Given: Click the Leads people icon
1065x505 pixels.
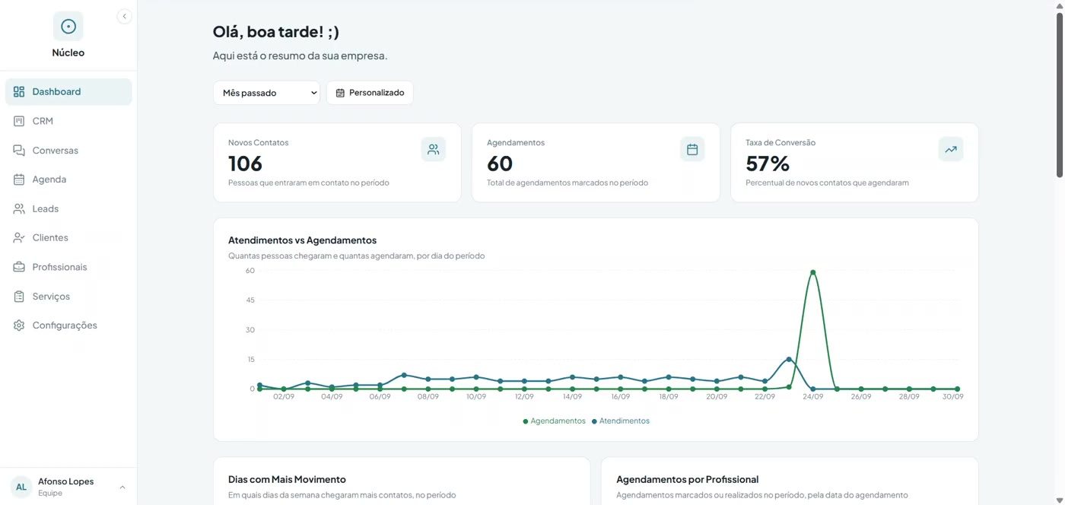Looking at the screenshot, I should pos(19,208).
